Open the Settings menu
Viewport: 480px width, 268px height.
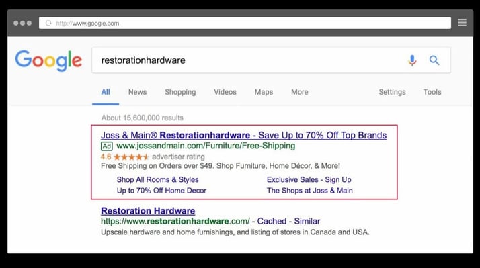[x=392, y=92]
